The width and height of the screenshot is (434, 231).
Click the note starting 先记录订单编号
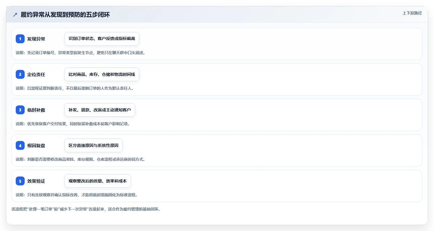(x=80, y=53)
